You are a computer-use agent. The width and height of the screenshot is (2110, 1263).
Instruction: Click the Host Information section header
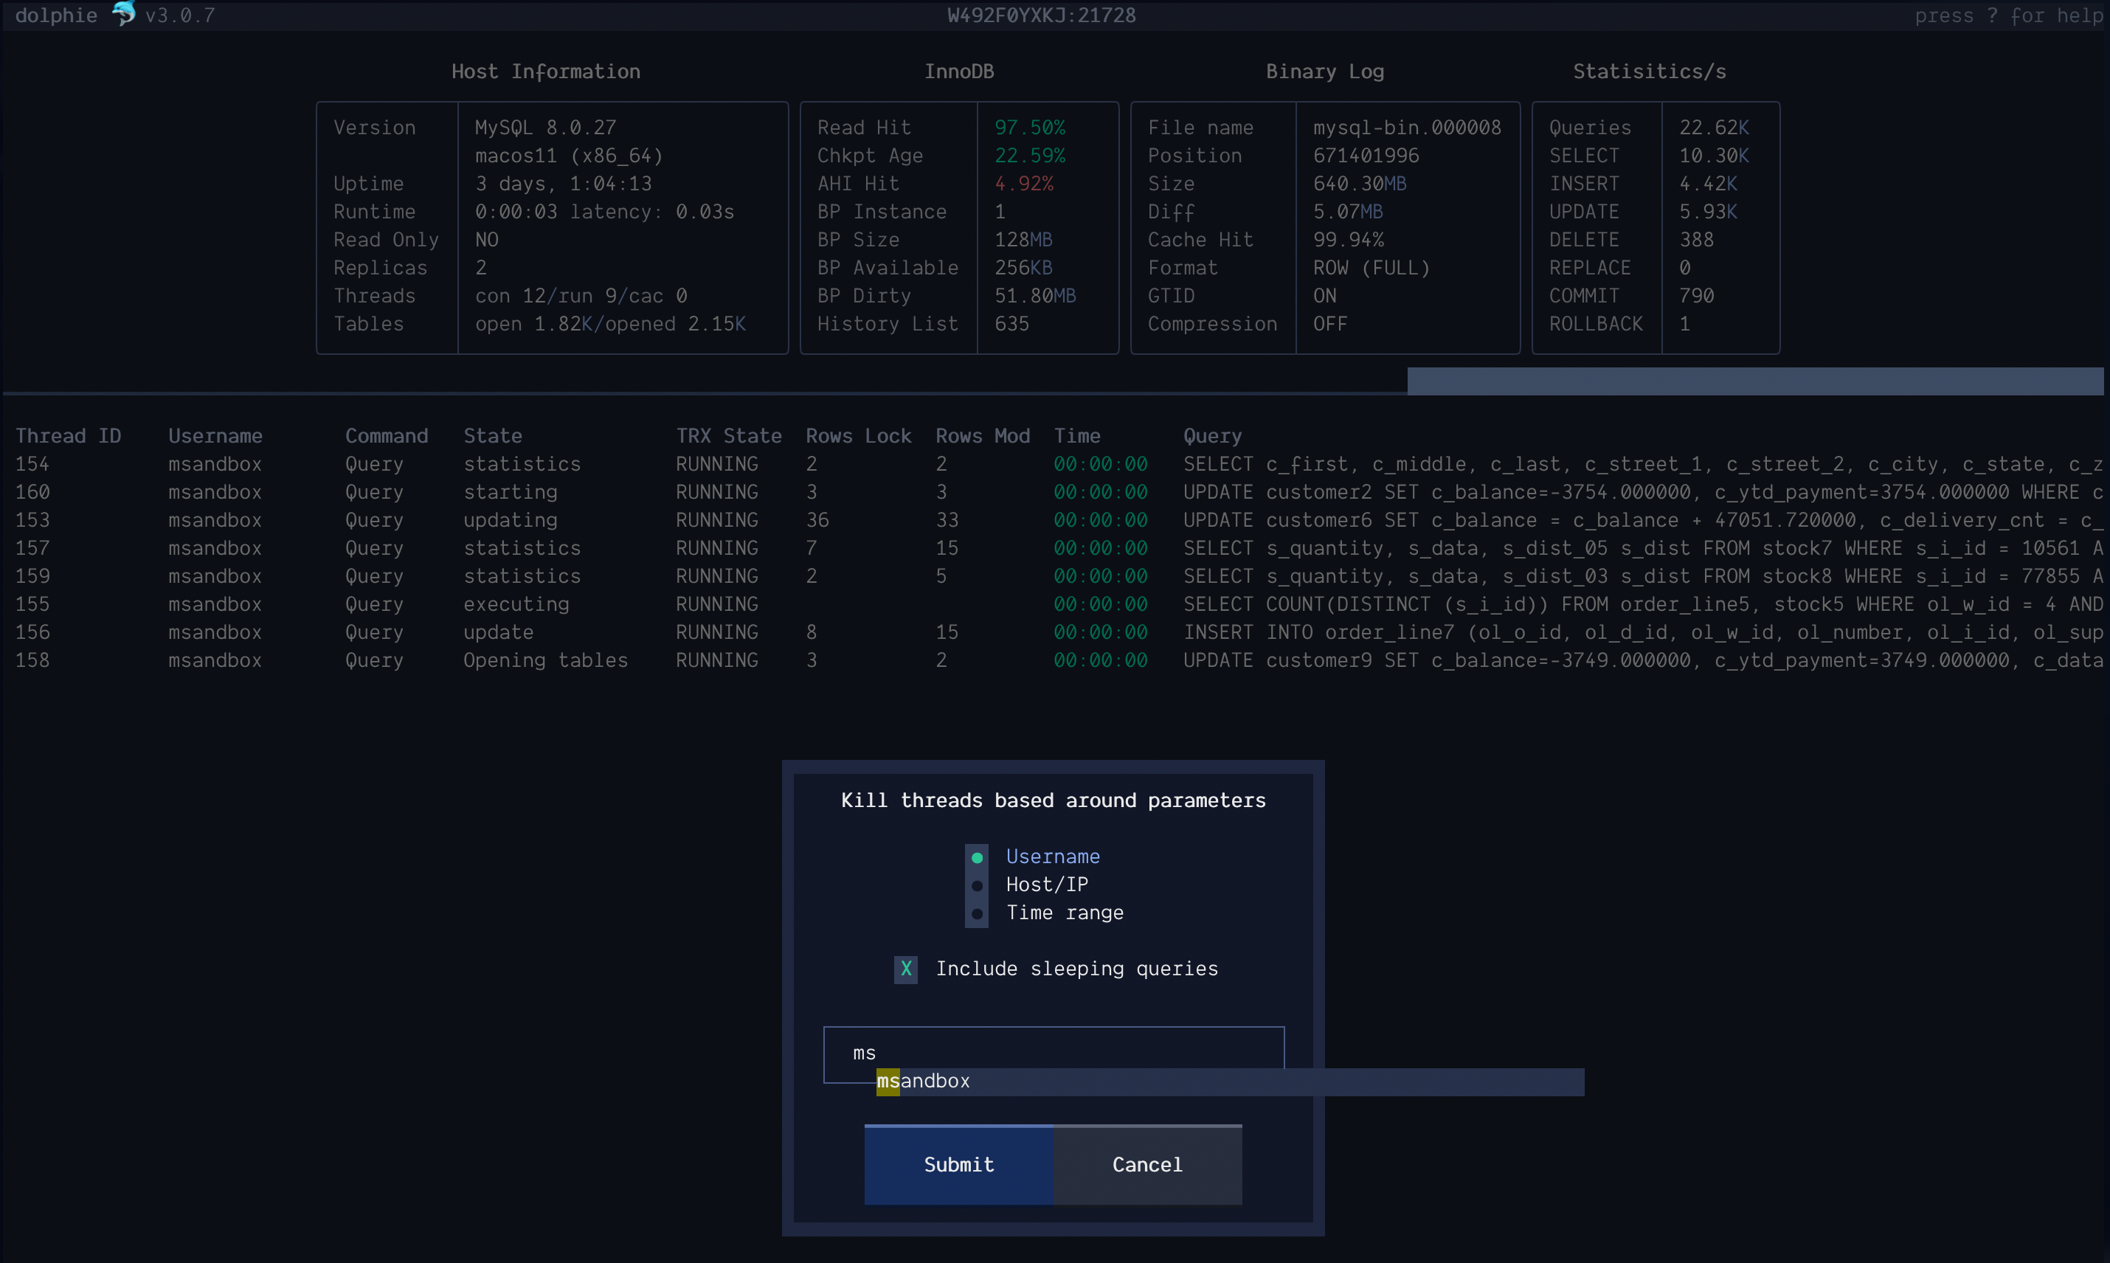click(546, 72)
